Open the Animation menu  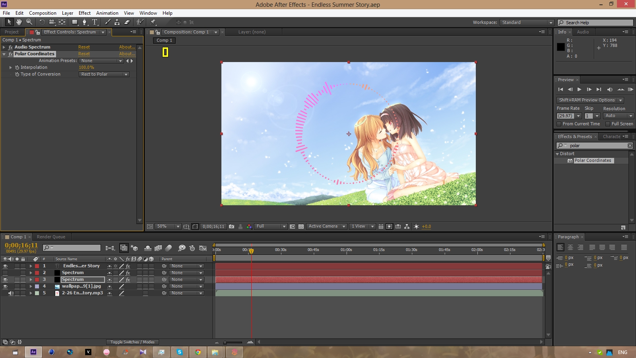pyautogui.click(x=107, y=13)
